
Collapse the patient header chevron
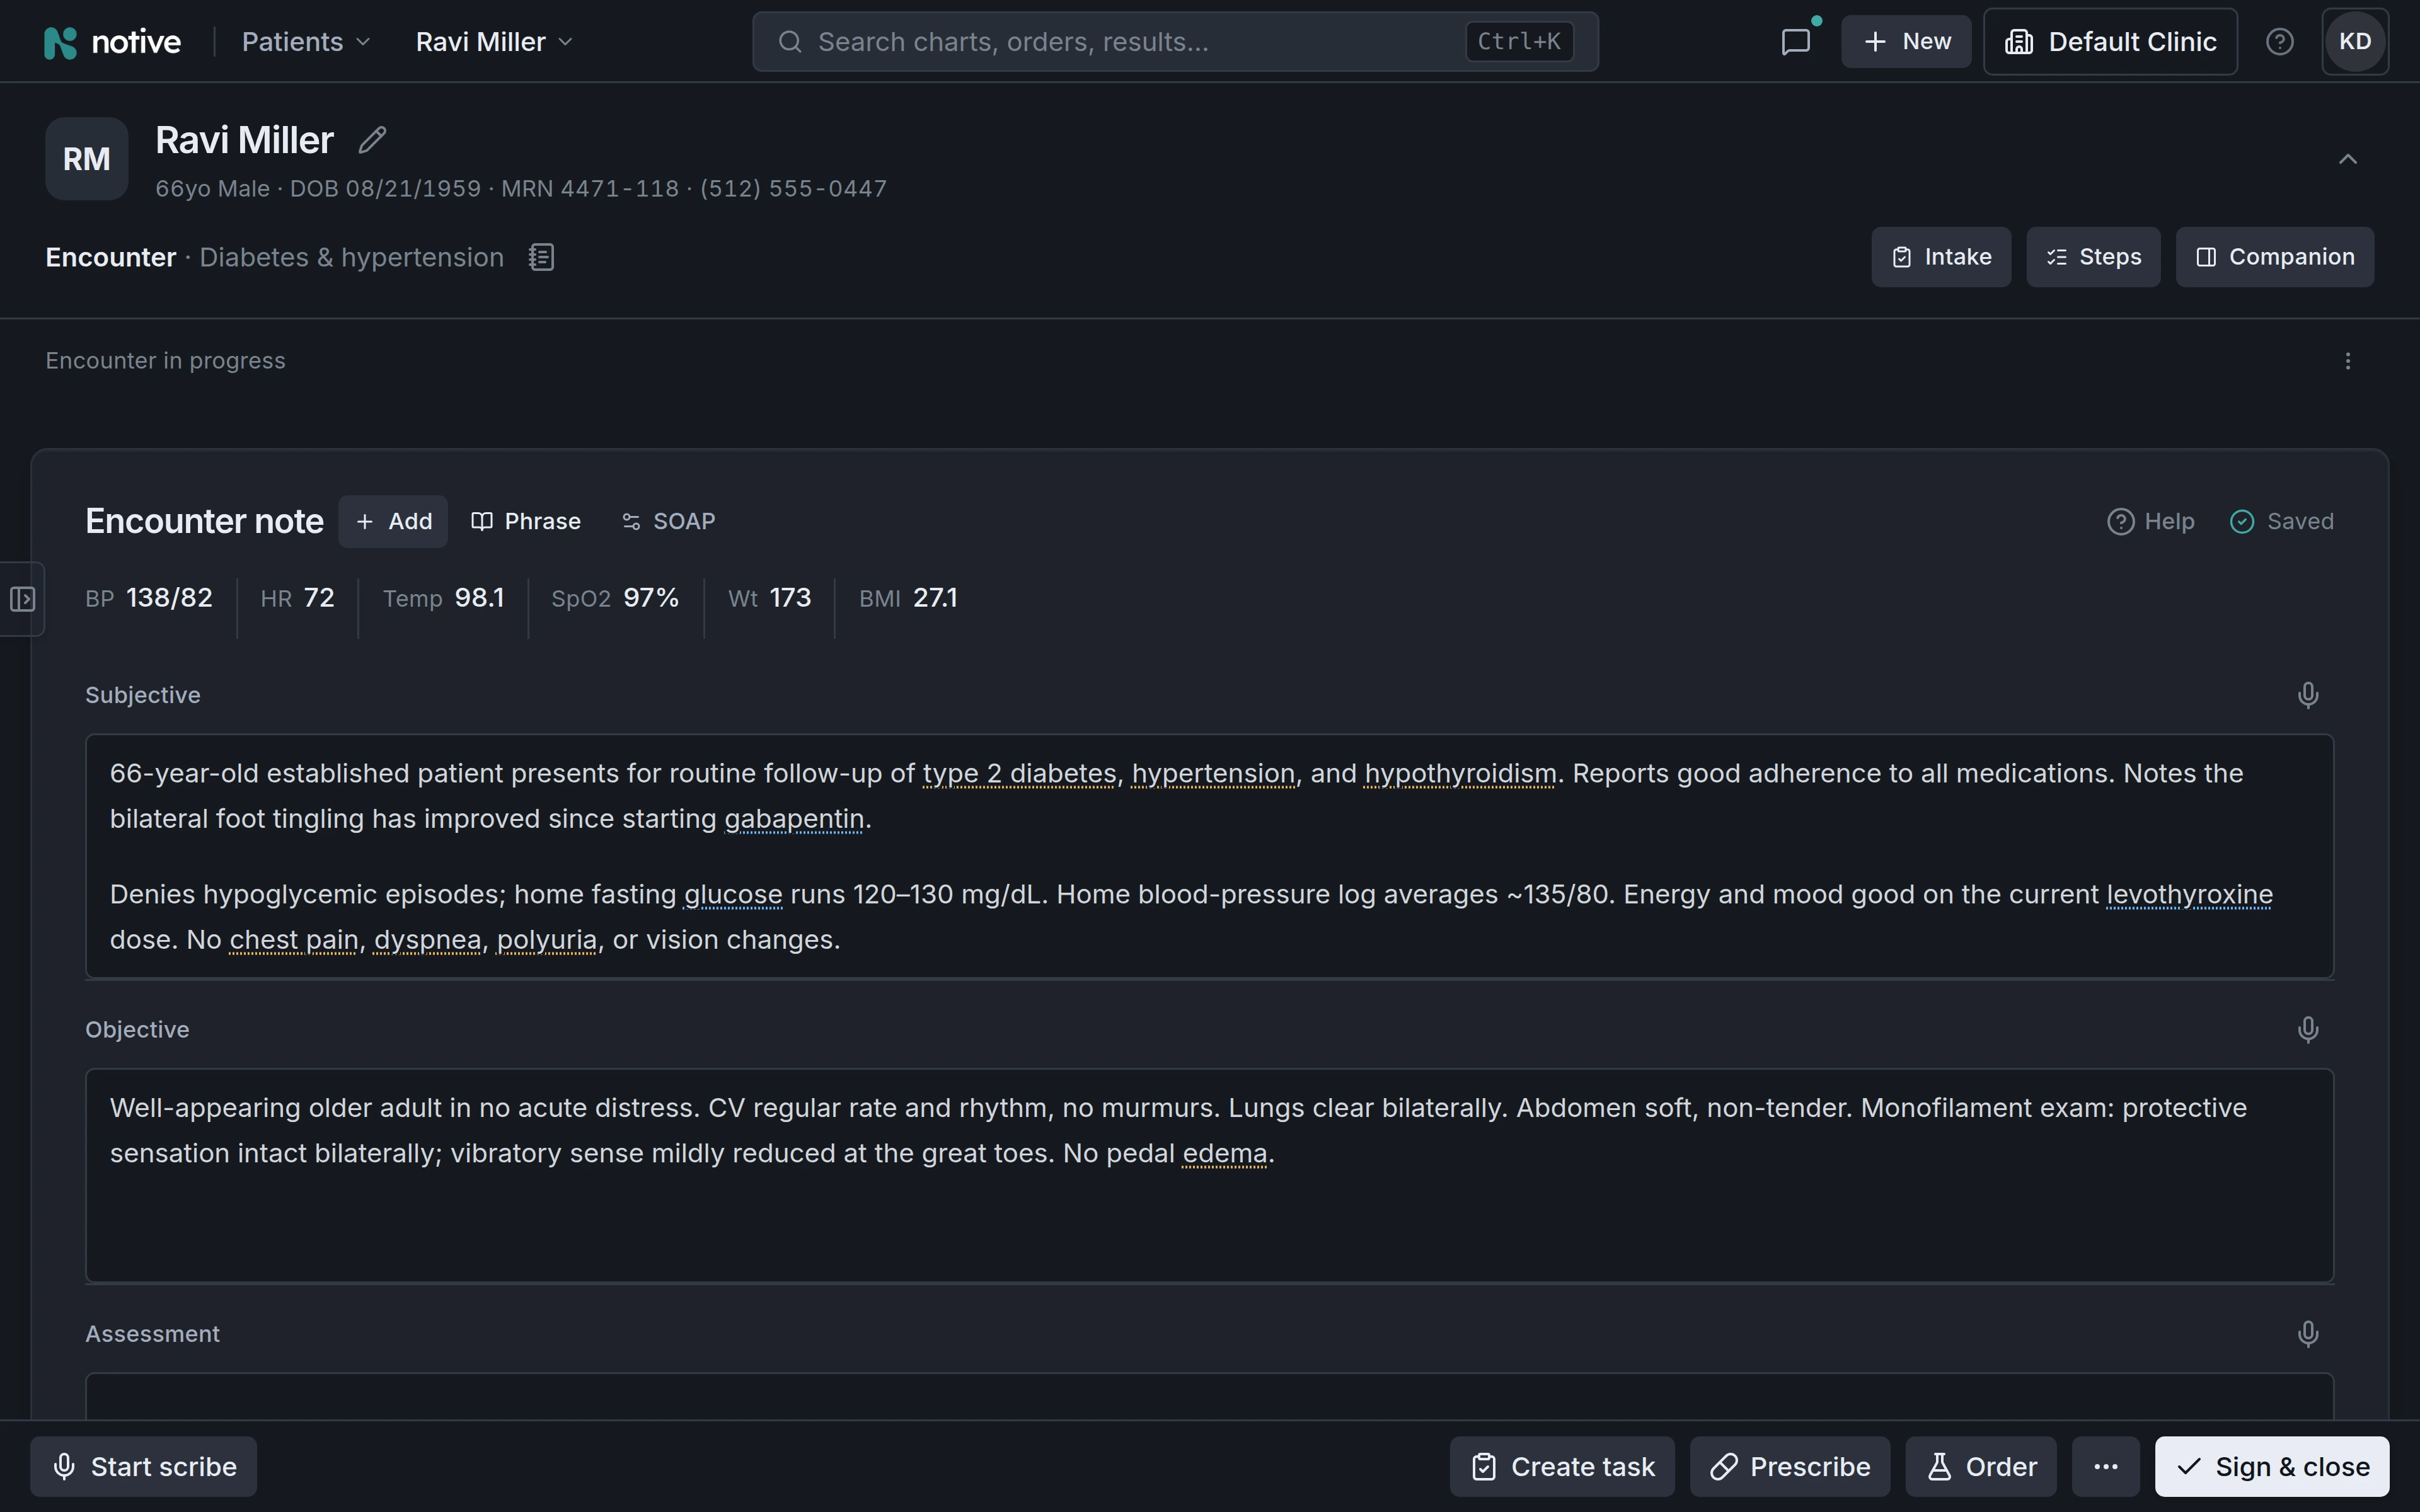[x=2347, y=159]
